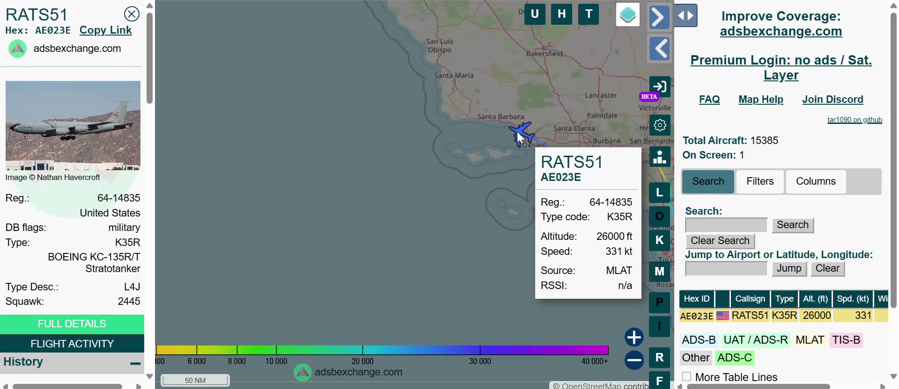
Task: Toggle the L map option
Action: point(660,192)
